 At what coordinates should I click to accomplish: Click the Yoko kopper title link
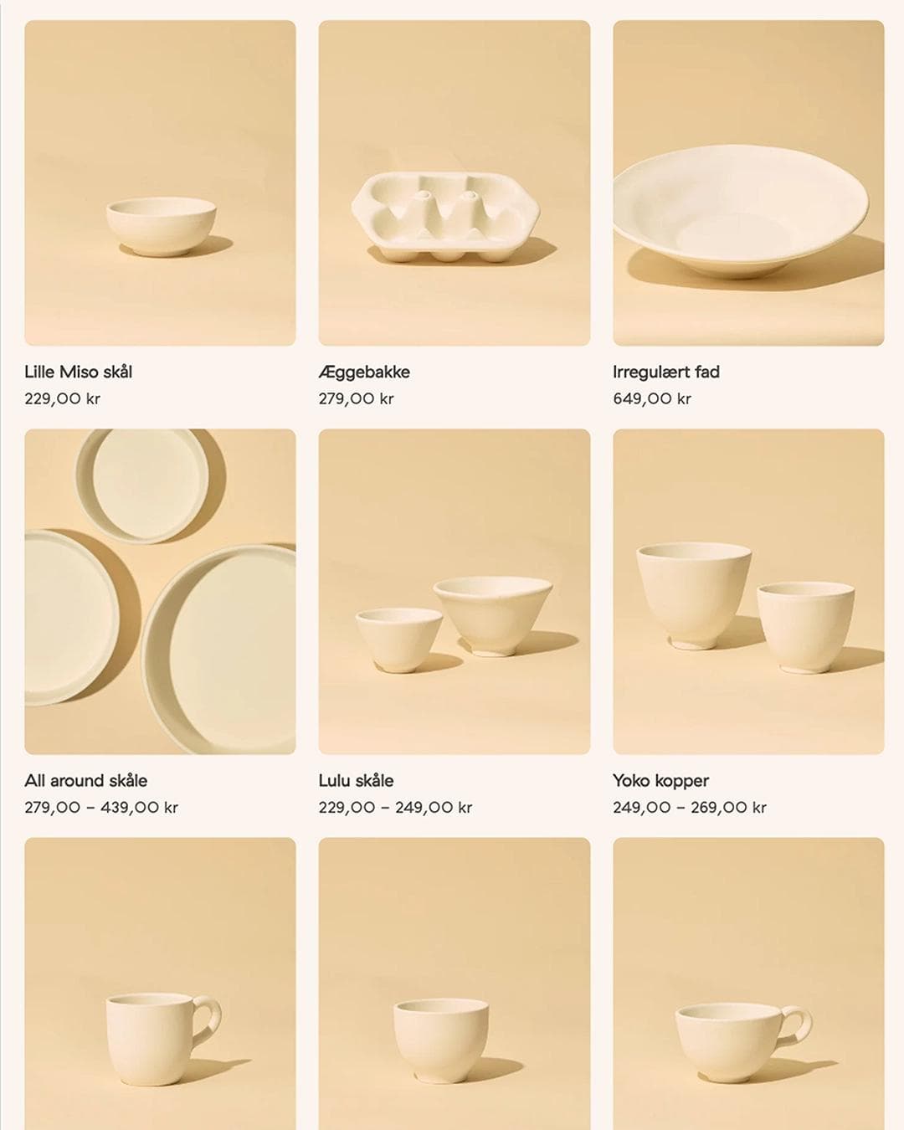[x=660, y=780]
